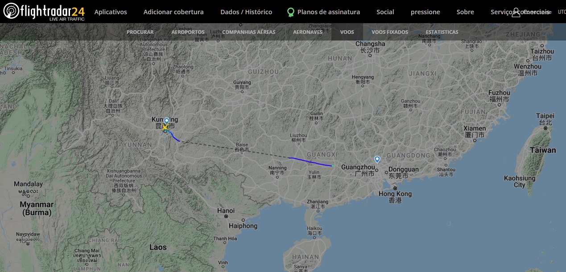Click the blue flight path near Yulin
Image resolution: width=566 pixels, height=272 pixels.
tap(311, 162)
